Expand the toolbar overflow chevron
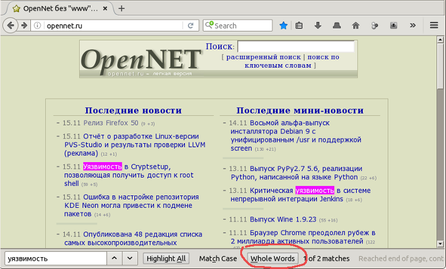Viewport: 446px width, 269px height. click(413, 26)
